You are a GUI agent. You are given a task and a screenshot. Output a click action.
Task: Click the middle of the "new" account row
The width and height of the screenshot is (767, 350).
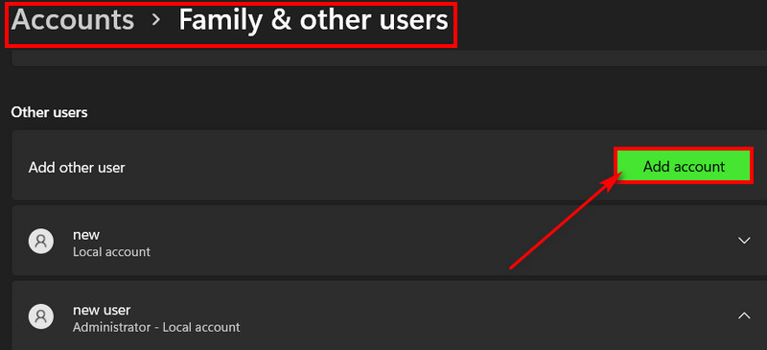(x=389, y=241)
